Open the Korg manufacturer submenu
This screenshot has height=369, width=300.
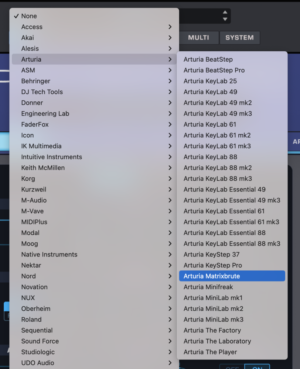[94, 179]
